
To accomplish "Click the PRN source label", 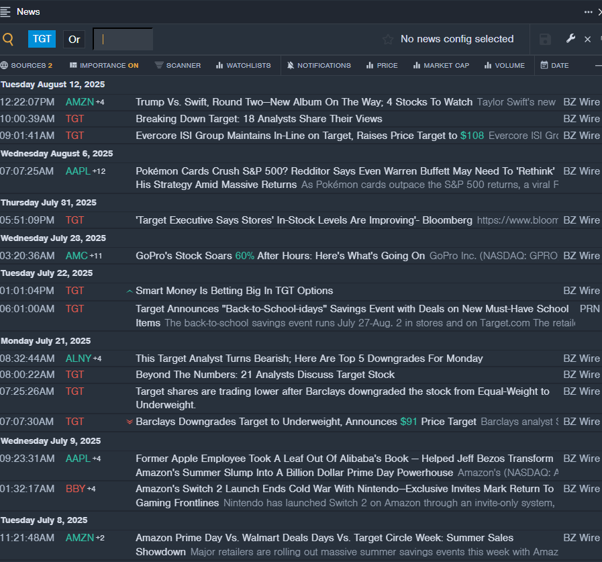I will [x=589, y=309].
